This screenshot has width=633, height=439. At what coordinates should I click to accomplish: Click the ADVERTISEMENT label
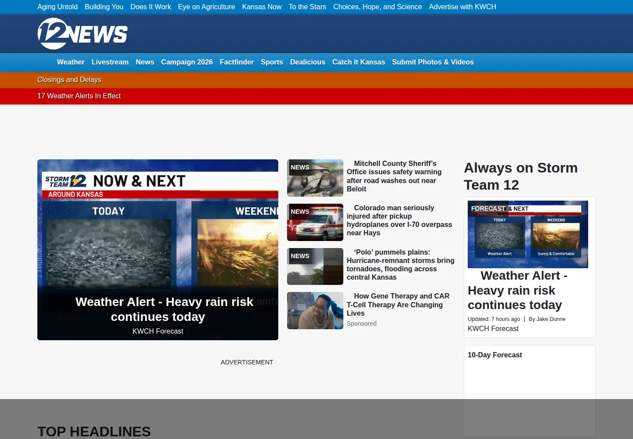click(247, 363)
